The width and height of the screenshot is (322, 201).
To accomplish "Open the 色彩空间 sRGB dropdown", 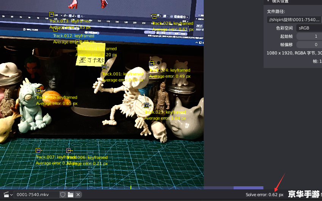I will [x=309, y=28].
